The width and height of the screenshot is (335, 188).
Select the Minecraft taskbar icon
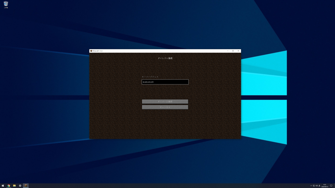(x=26, y=185)
